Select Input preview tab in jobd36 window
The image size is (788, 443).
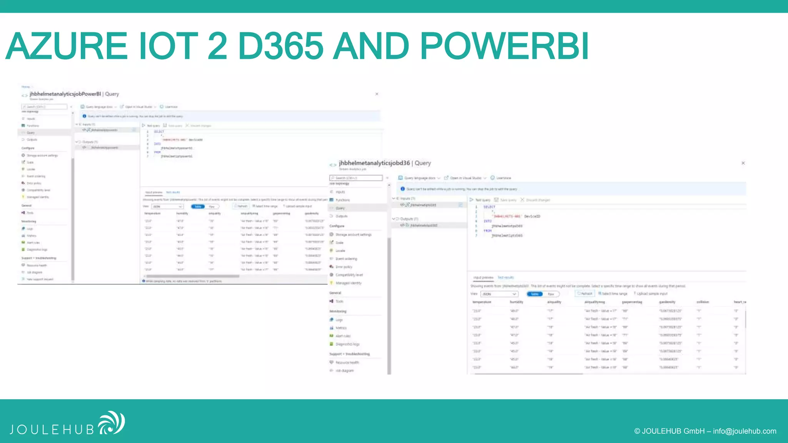(483, 278)
